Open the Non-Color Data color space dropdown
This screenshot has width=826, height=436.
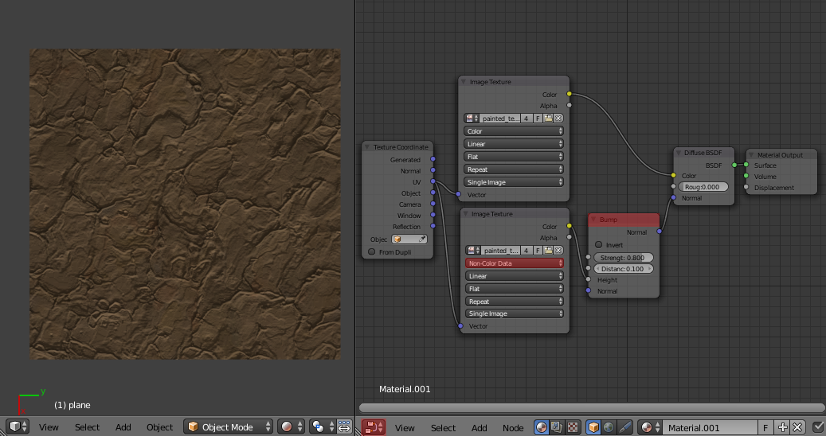pos(515,263)
